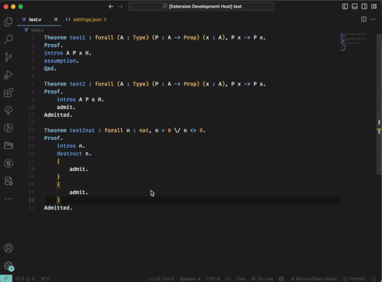This screenshot has width=382, height=282.
Task: Open the editor More Actions menu
Action: [373, 19]
